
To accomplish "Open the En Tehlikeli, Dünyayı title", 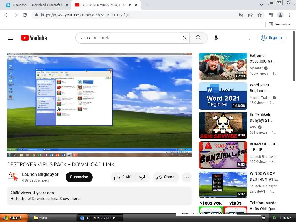I will 261,117.
